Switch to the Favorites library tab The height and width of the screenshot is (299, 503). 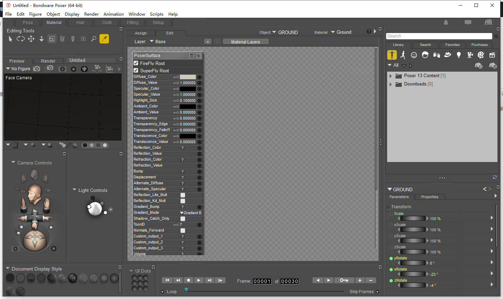point(452,45)
